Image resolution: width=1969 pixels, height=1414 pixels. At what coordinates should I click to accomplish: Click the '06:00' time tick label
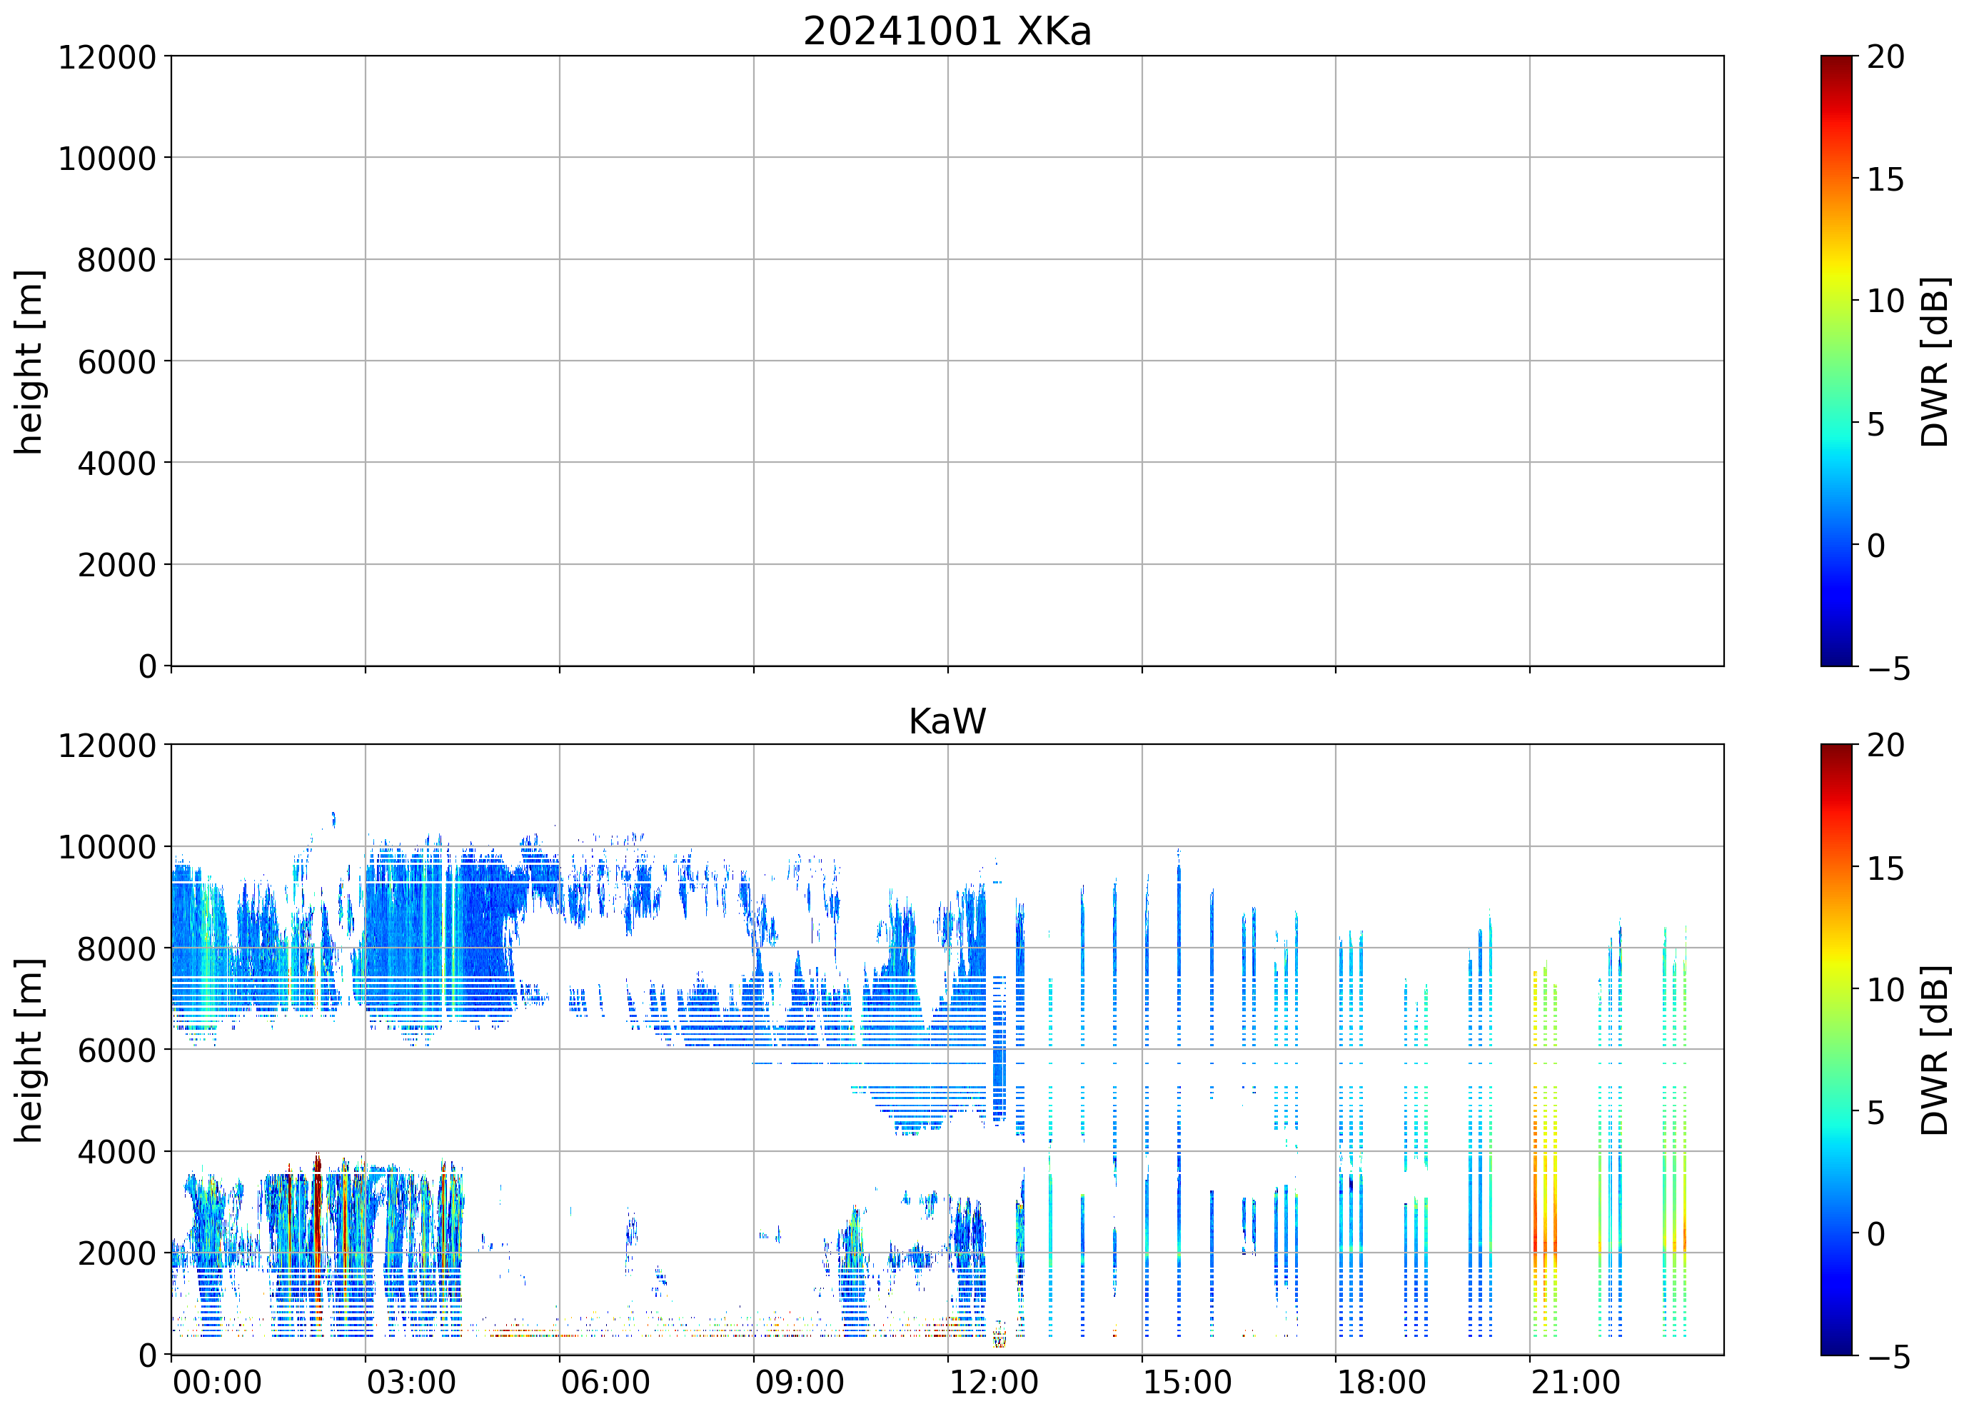pos(605,1383)
